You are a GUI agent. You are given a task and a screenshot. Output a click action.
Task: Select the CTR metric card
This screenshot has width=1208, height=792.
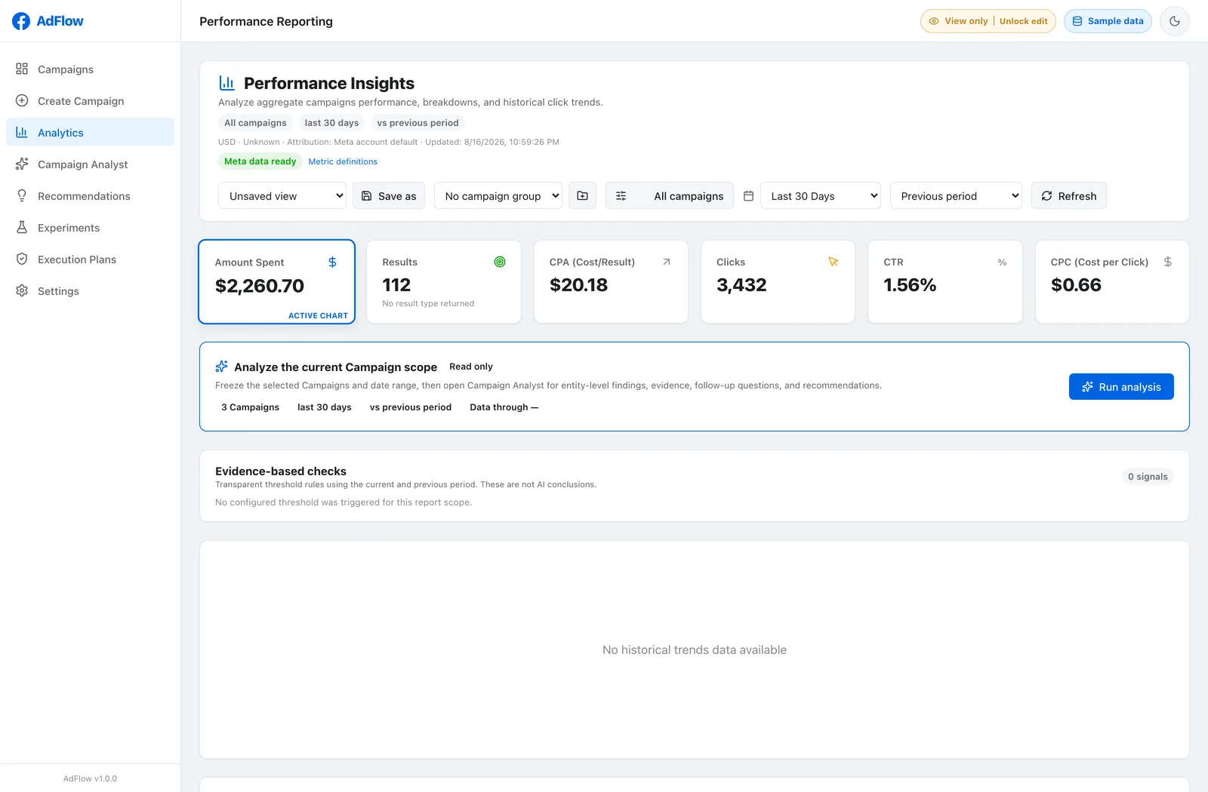pyautogui.click(x=945, y=281)
